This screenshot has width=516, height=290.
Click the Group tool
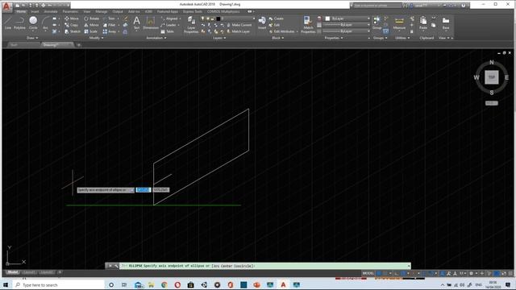(377, 23)
